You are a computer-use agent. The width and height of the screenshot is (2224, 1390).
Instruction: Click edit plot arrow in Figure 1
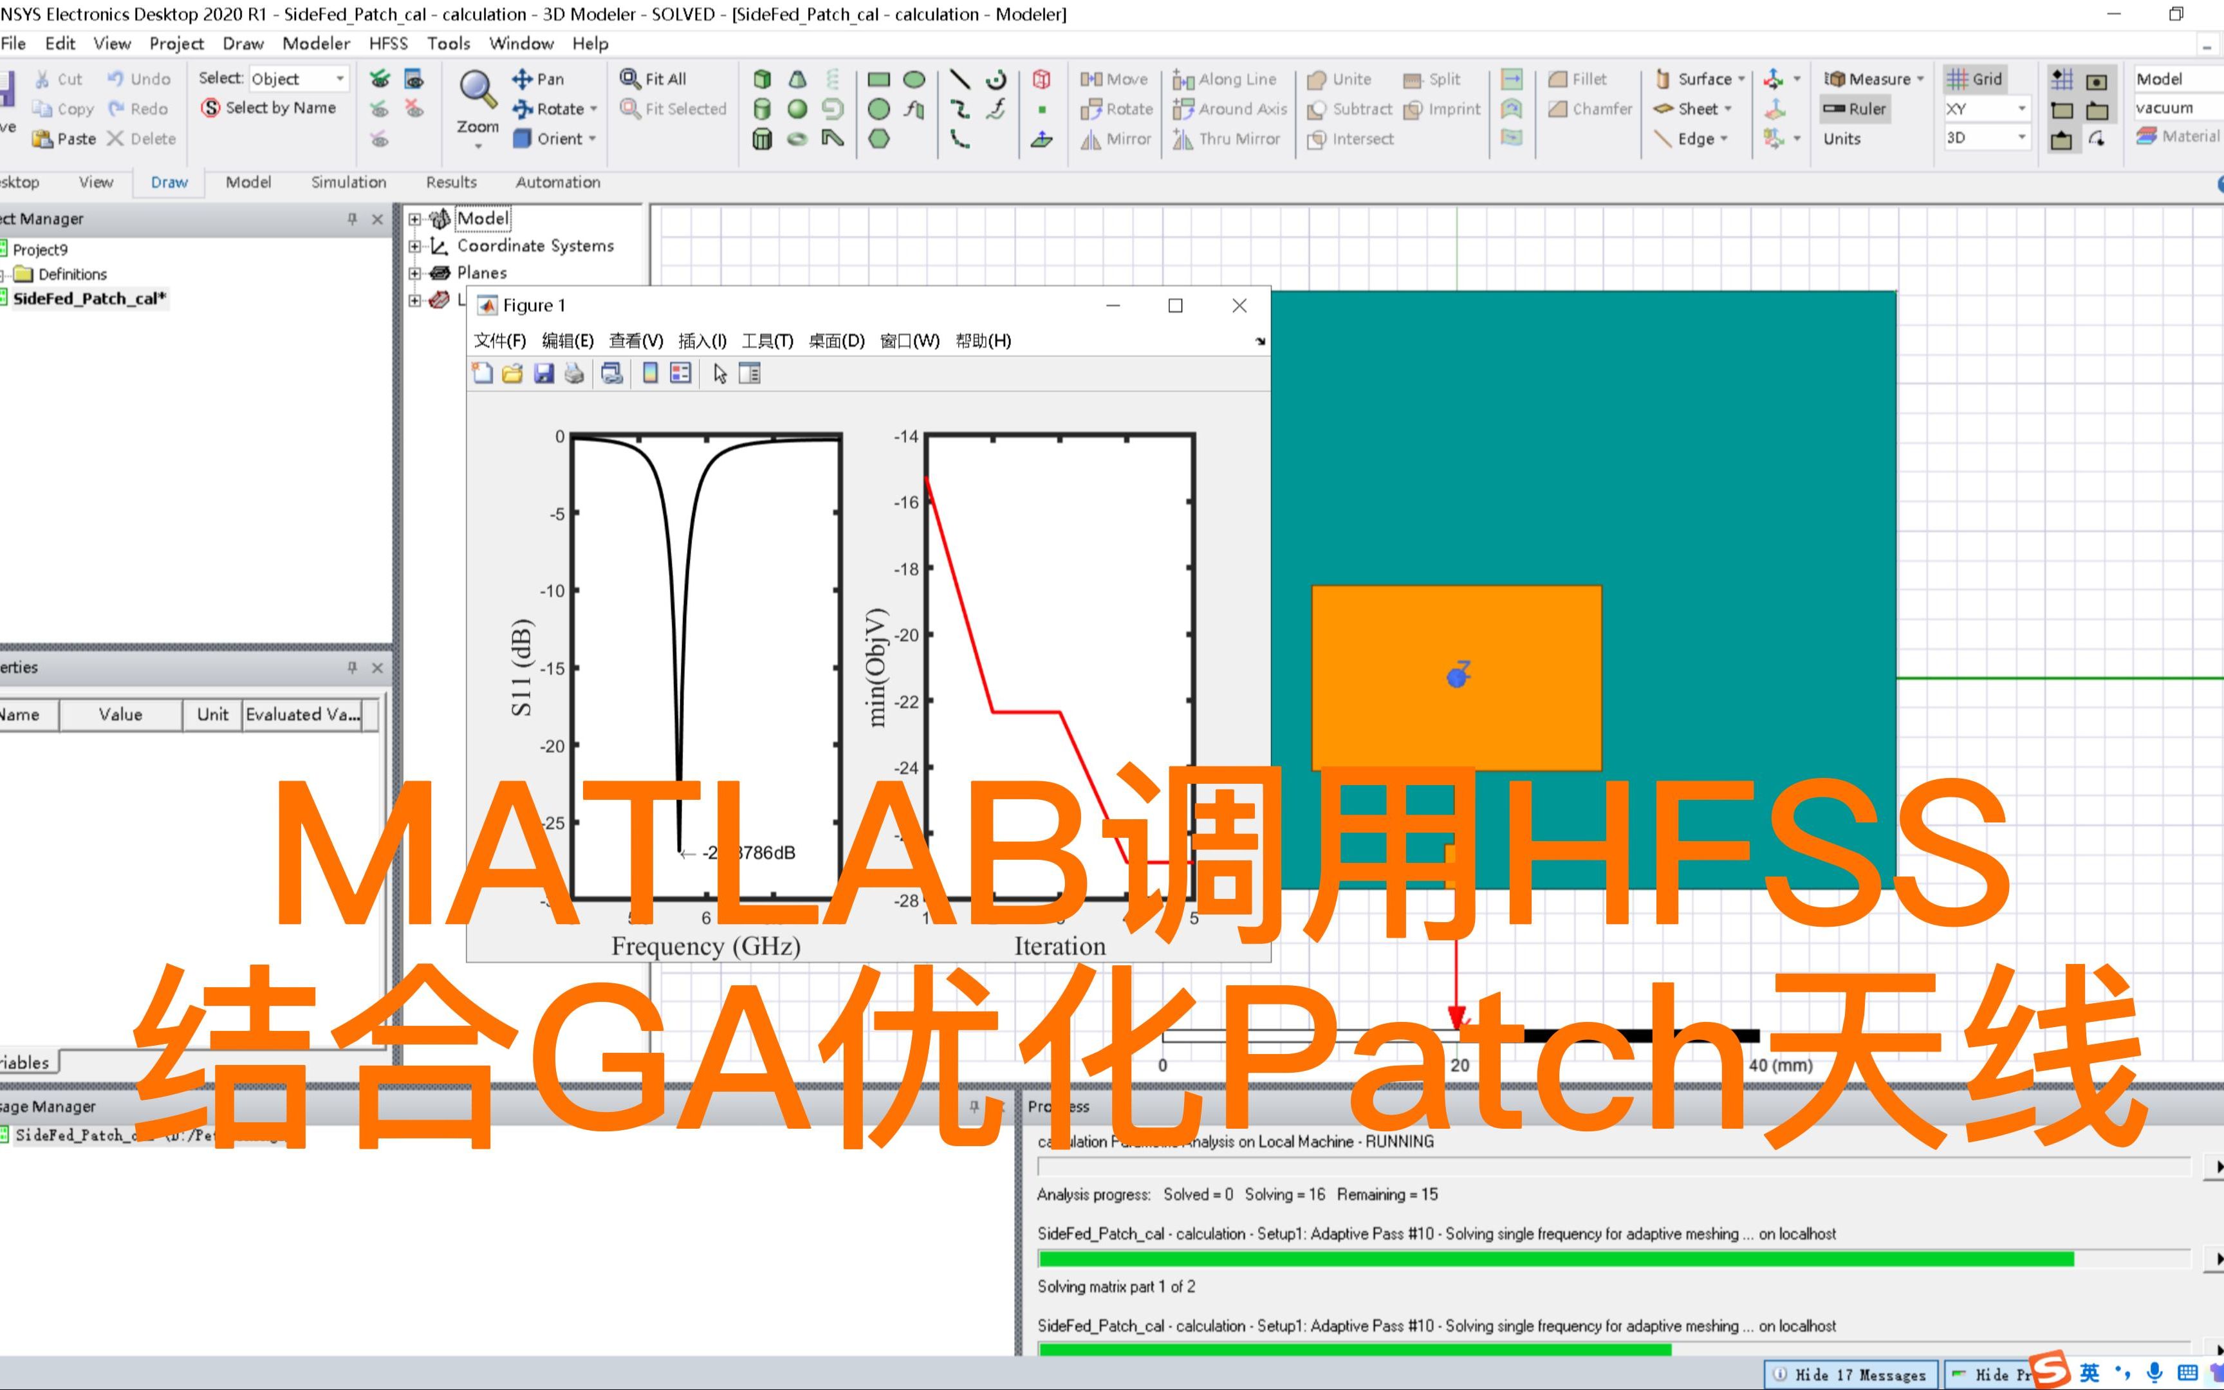point(719,373)
